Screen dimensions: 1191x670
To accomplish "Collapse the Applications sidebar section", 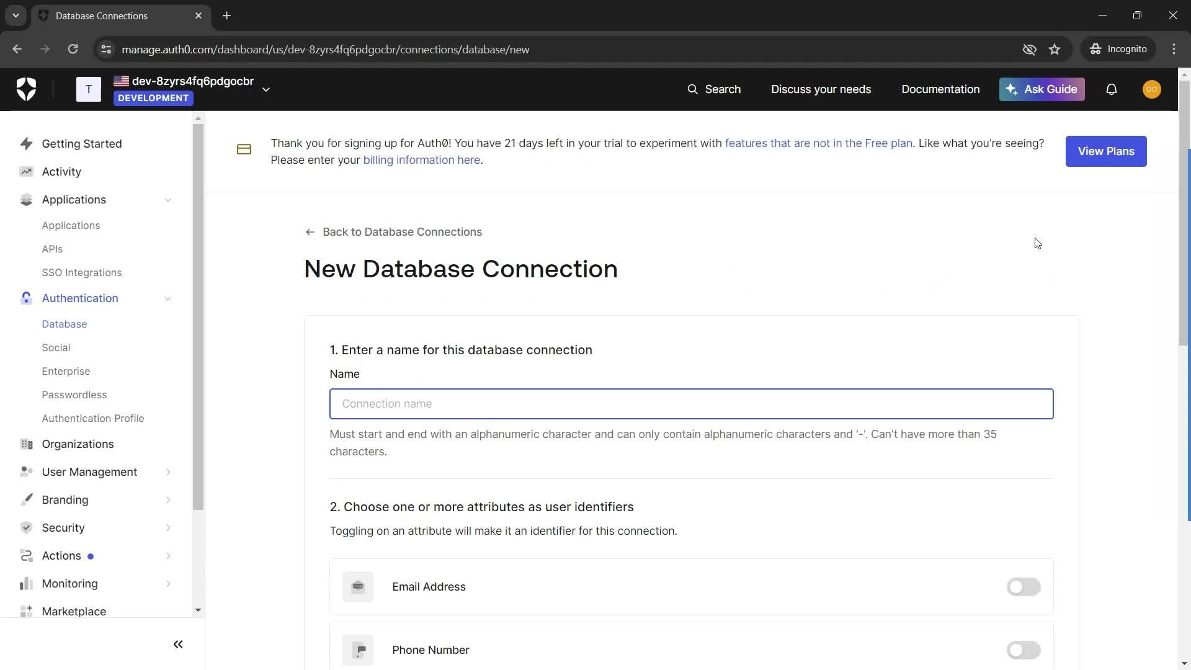I will 168,200.
